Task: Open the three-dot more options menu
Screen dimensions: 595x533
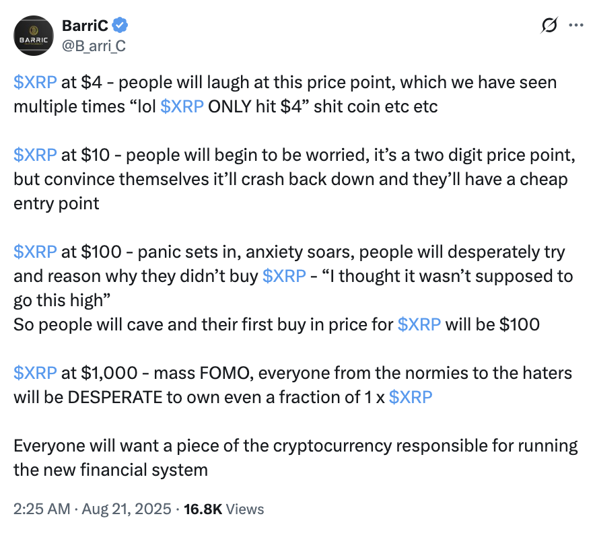Action: point(575,26)
